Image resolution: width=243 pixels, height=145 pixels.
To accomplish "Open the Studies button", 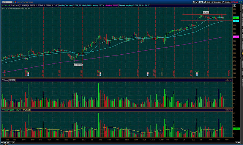I will (x=226, y=2).
